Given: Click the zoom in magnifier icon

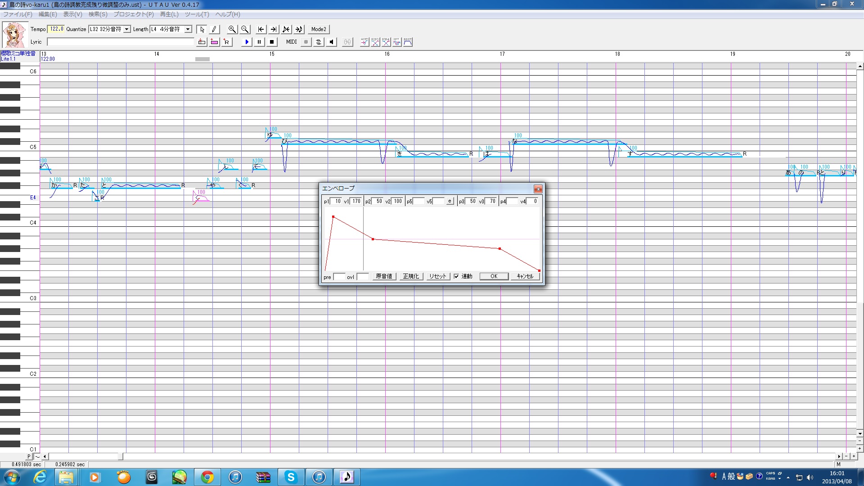Looking at the screenshot, I should 232,29.
